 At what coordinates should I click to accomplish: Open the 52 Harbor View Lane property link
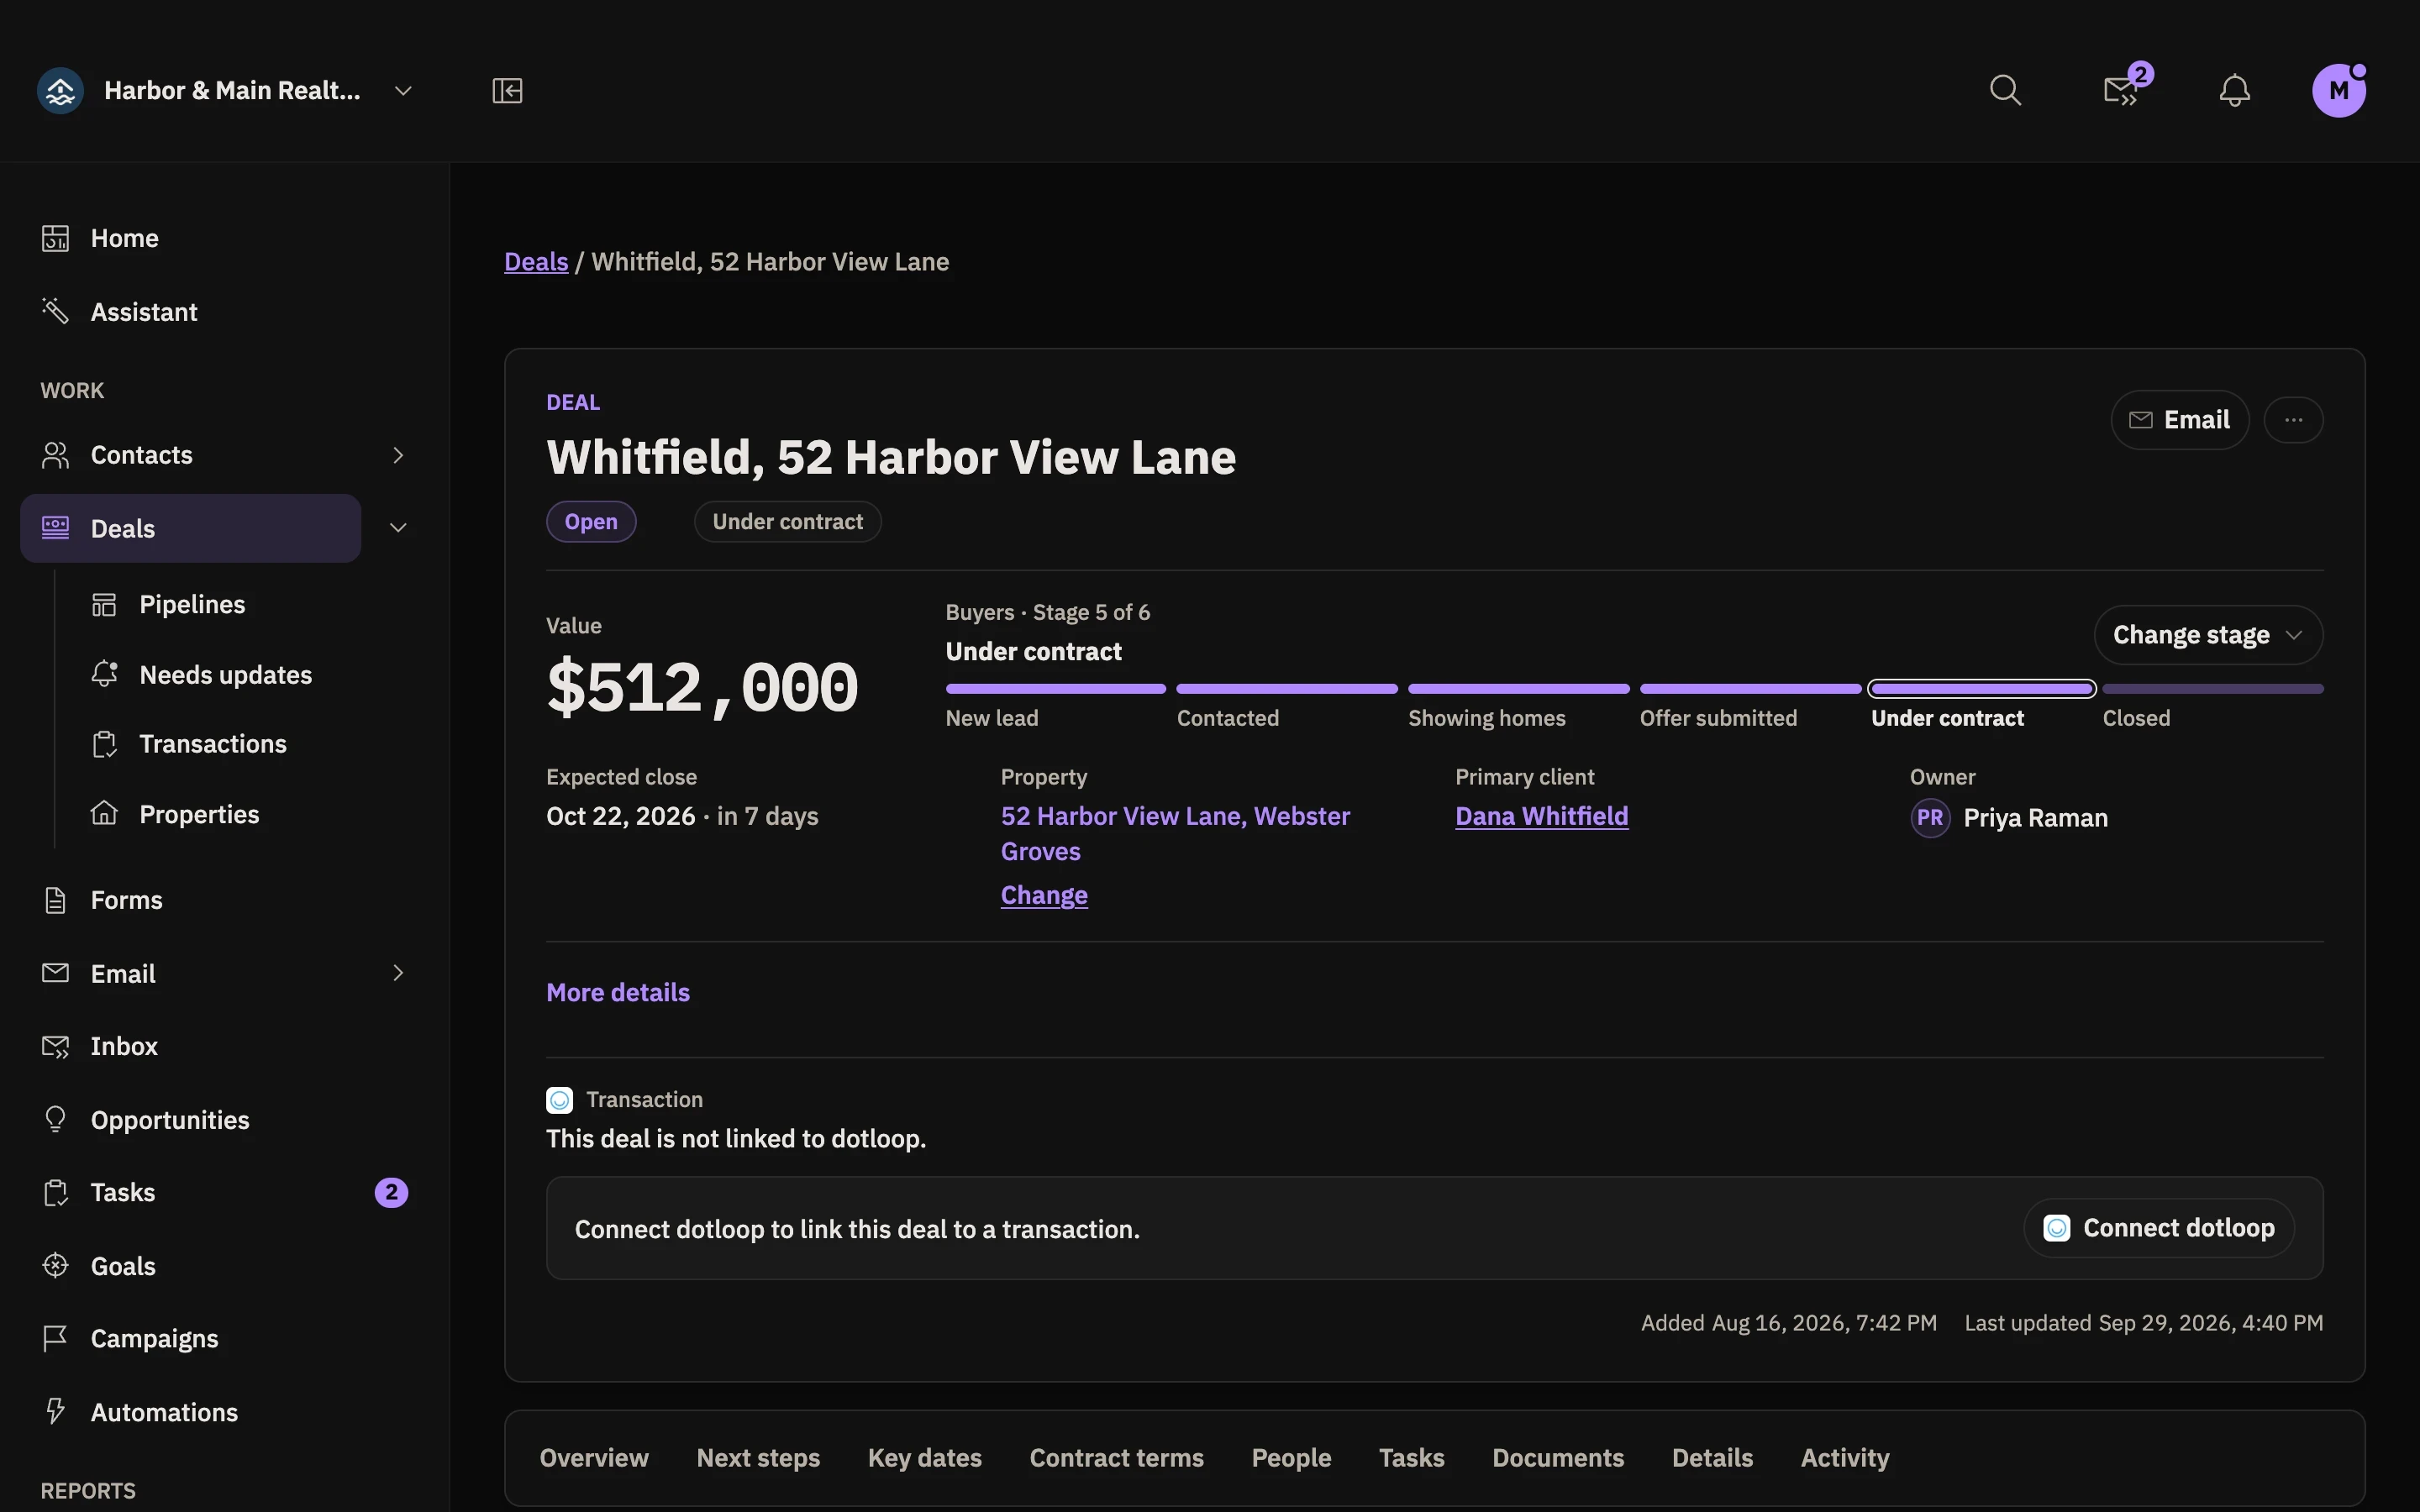[x=1175, y=834]
